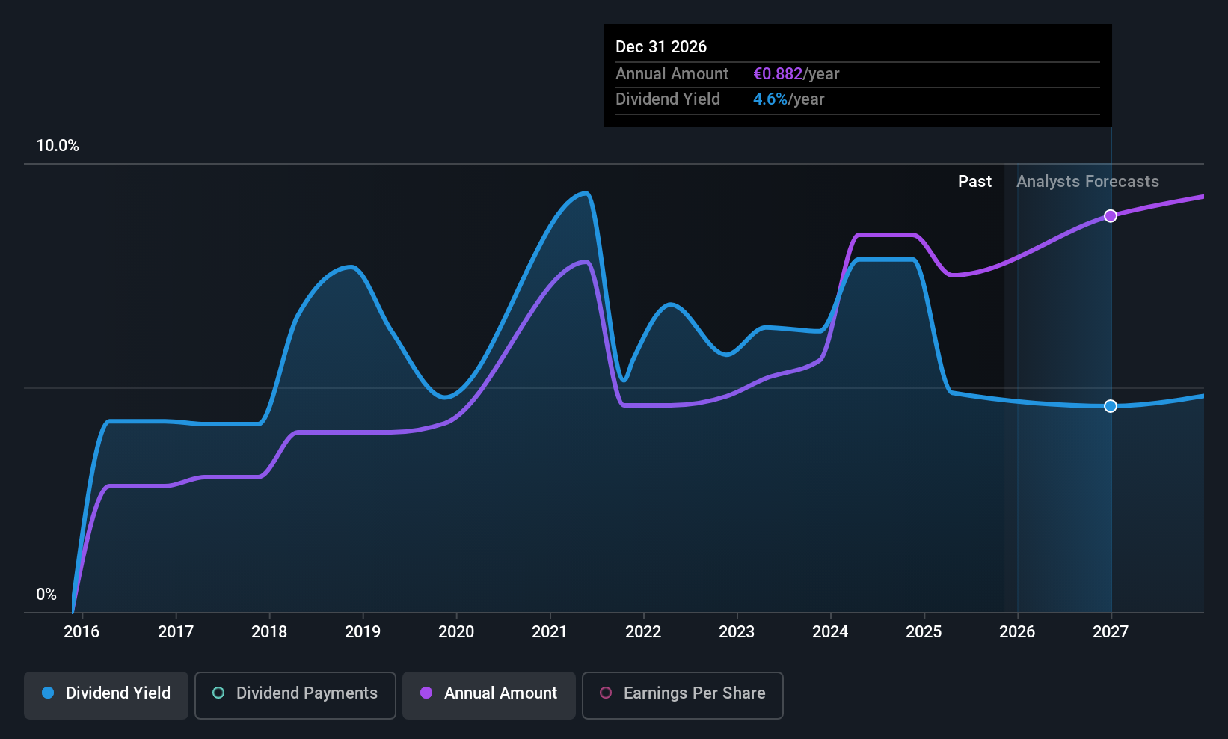Click the peak of the blue yield curve
The image size is (1228, 739).
[583, 193]
